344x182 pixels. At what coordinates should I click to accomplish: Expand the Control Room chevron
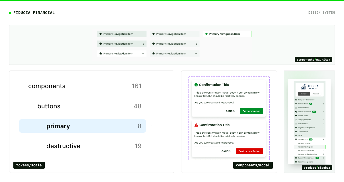pos(323,104)
